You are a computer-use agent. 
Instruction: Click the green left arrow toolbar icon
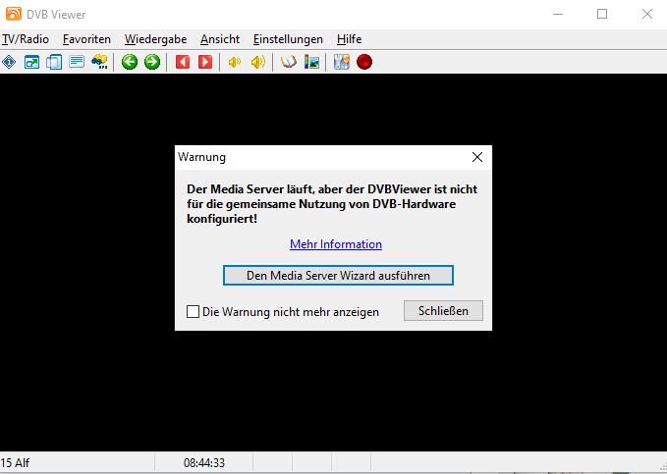coord(130,62)
